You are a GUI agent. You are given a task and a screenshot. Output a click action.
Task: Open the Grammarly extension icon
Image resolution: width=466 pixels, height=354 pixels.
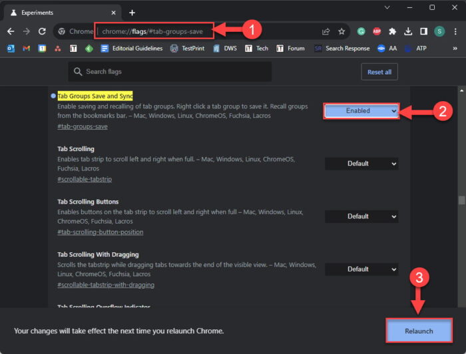click(361, 31)
